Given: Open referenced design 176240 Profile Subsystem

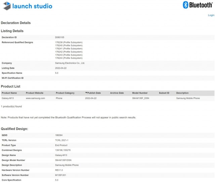Looking at the screenshot, I should coord(69,46).
